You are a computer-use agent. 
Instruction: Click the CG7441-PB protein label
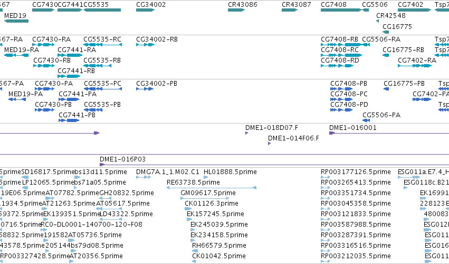pyautogui.click(x=77, y=115)
